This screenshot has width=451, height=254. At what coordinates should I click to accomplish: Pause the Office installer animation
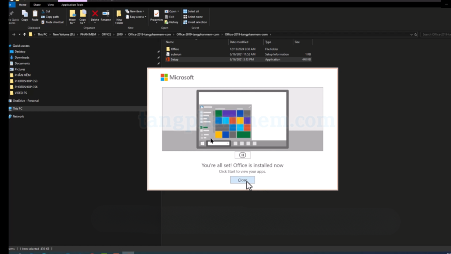click(243, 155)
